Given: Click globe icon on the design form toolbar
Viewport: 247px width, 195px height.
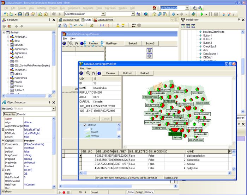Looking at the screenshot, I should [64, 43].
